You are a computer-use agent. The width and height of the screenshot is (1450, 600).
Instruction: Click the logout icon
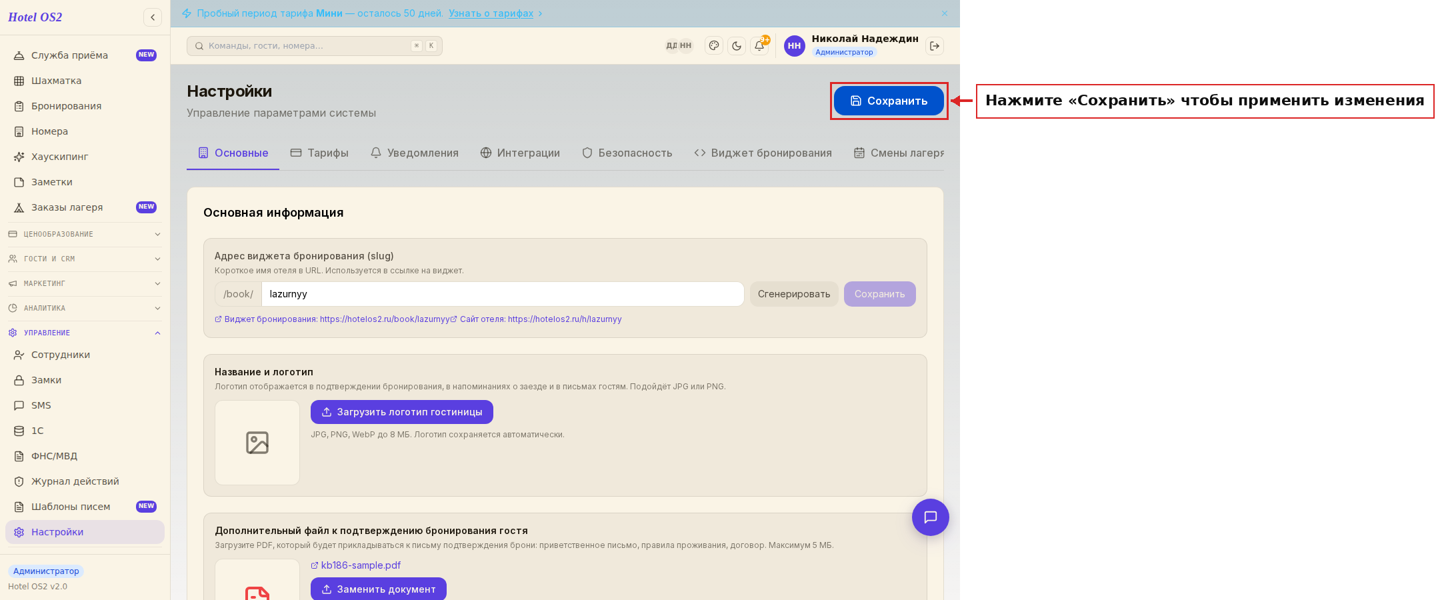pos(935,46)
